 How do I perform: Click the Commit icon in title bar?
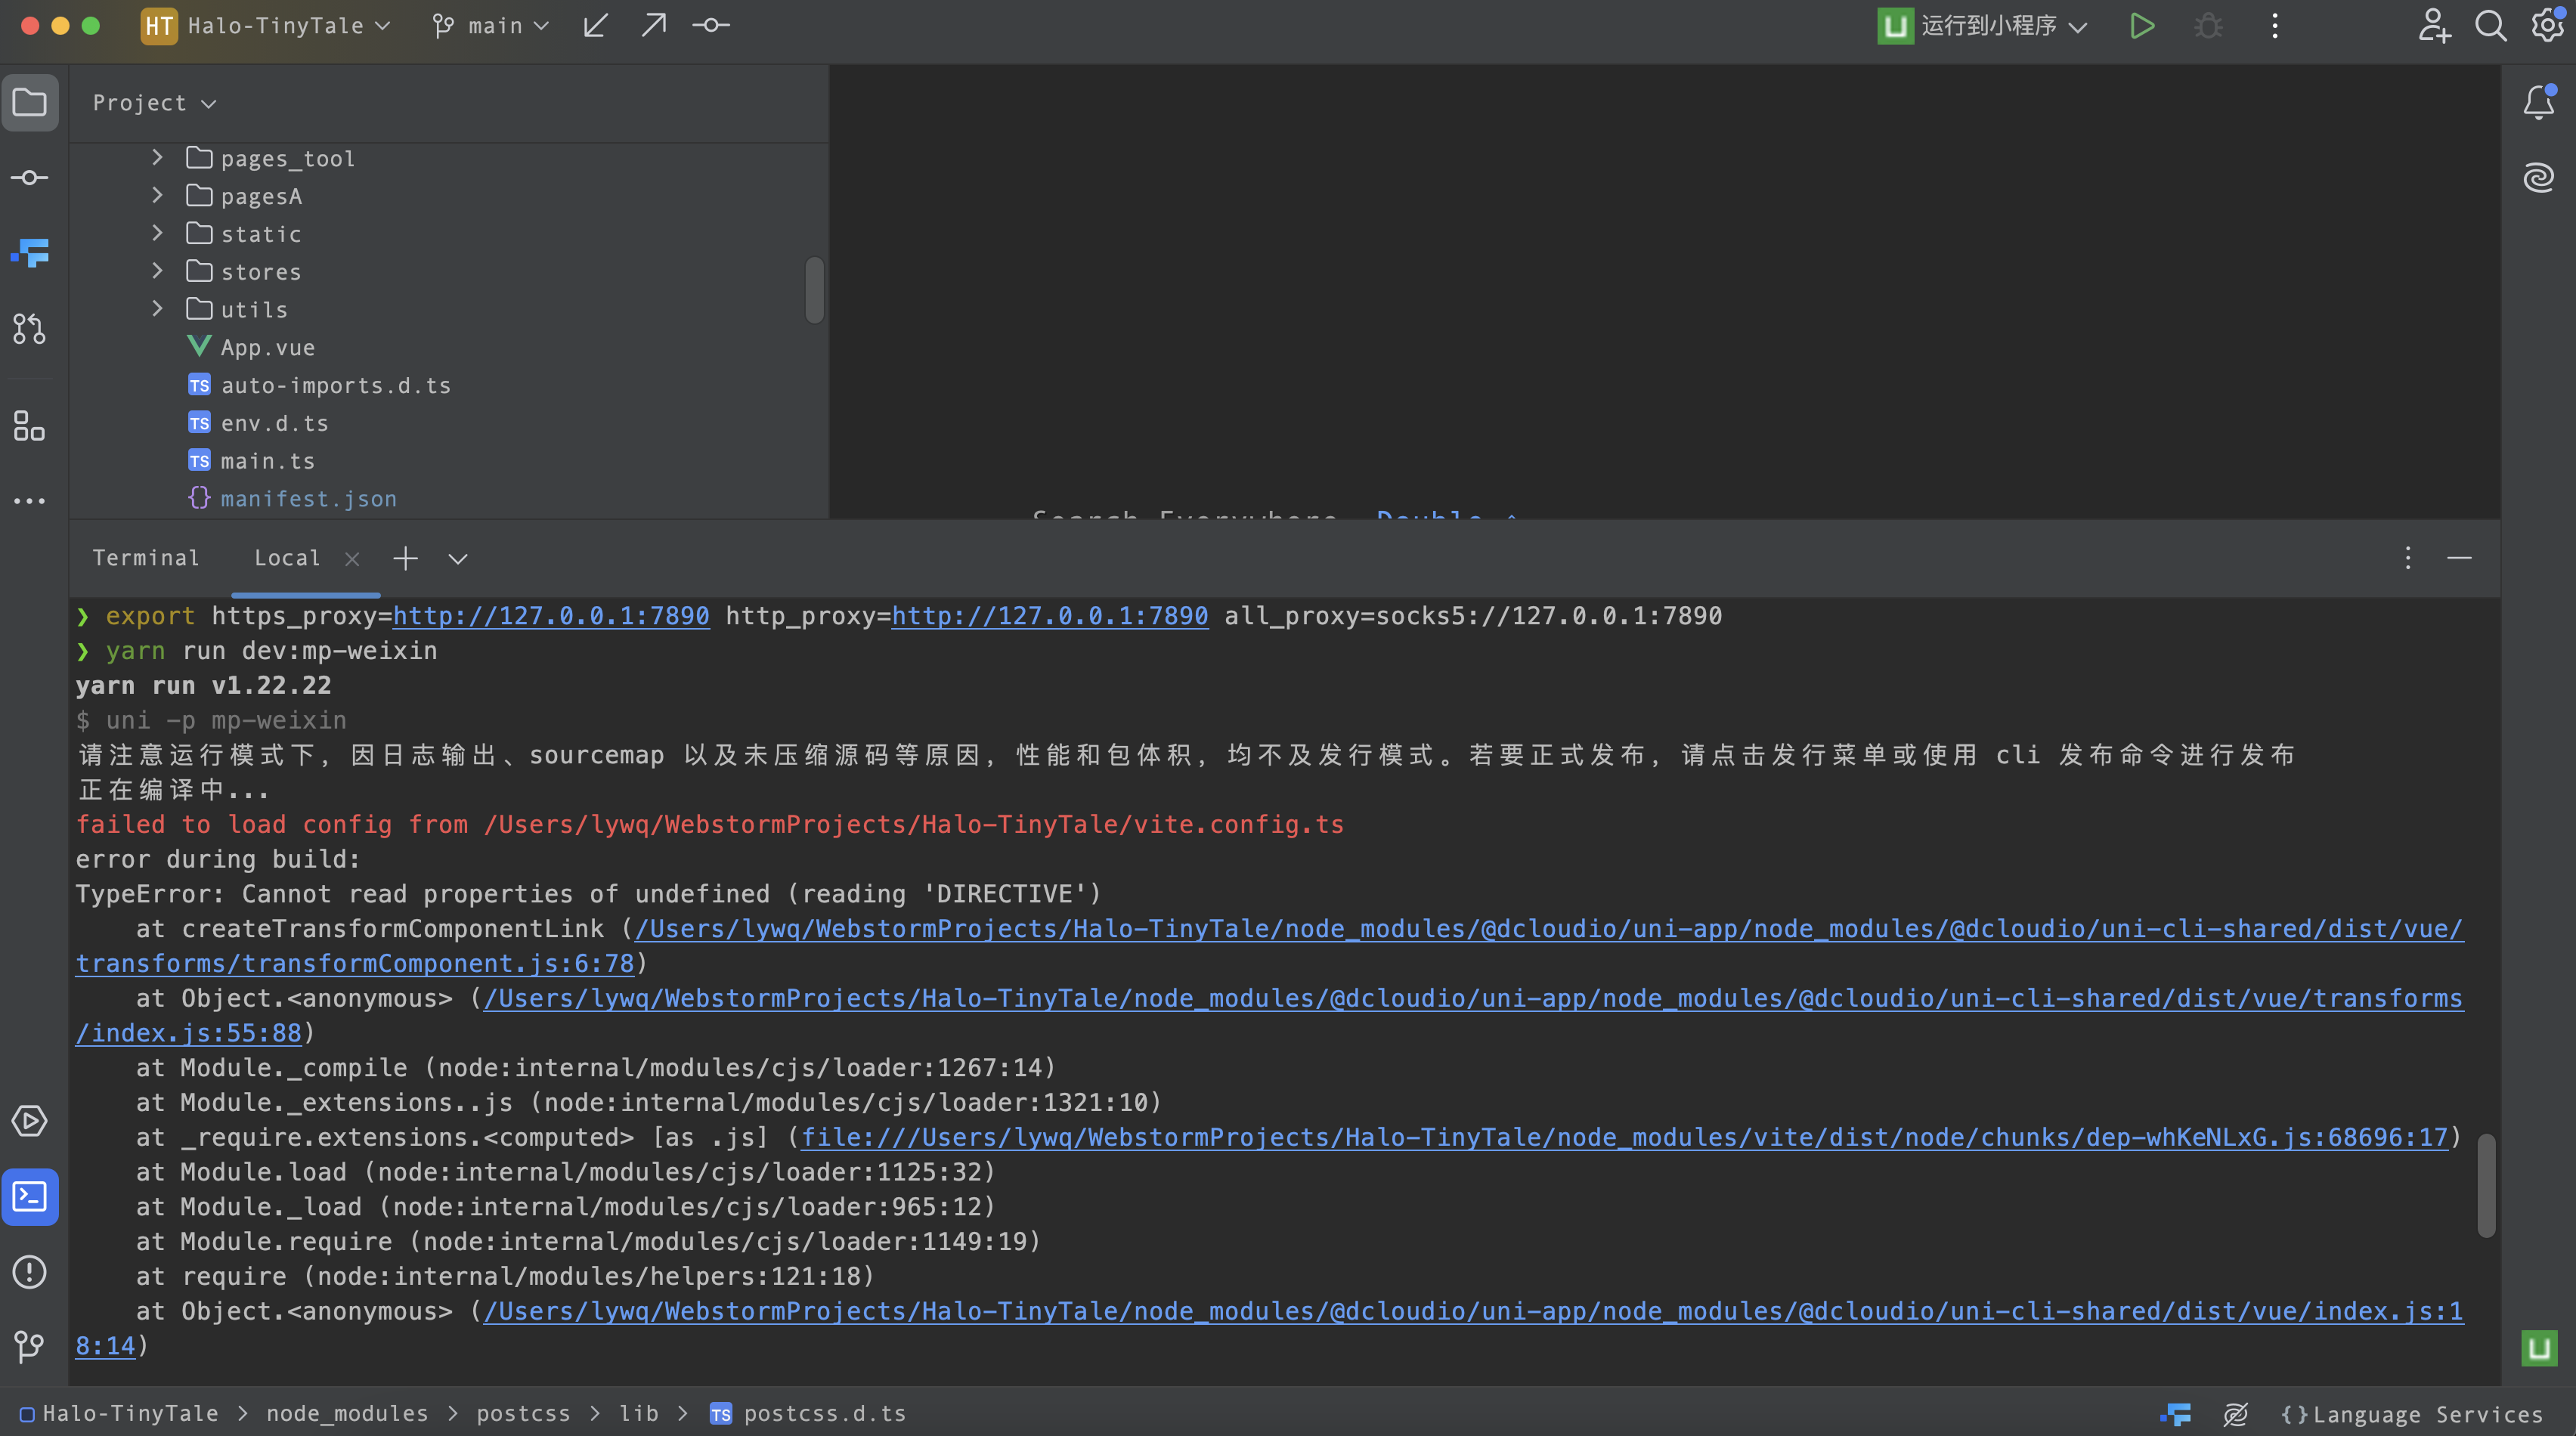(x=711, y=25)
